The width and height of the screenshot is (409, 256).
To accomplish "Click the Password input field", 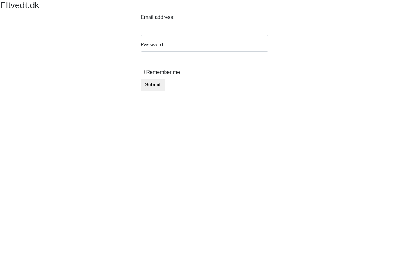I will [204, 57].
